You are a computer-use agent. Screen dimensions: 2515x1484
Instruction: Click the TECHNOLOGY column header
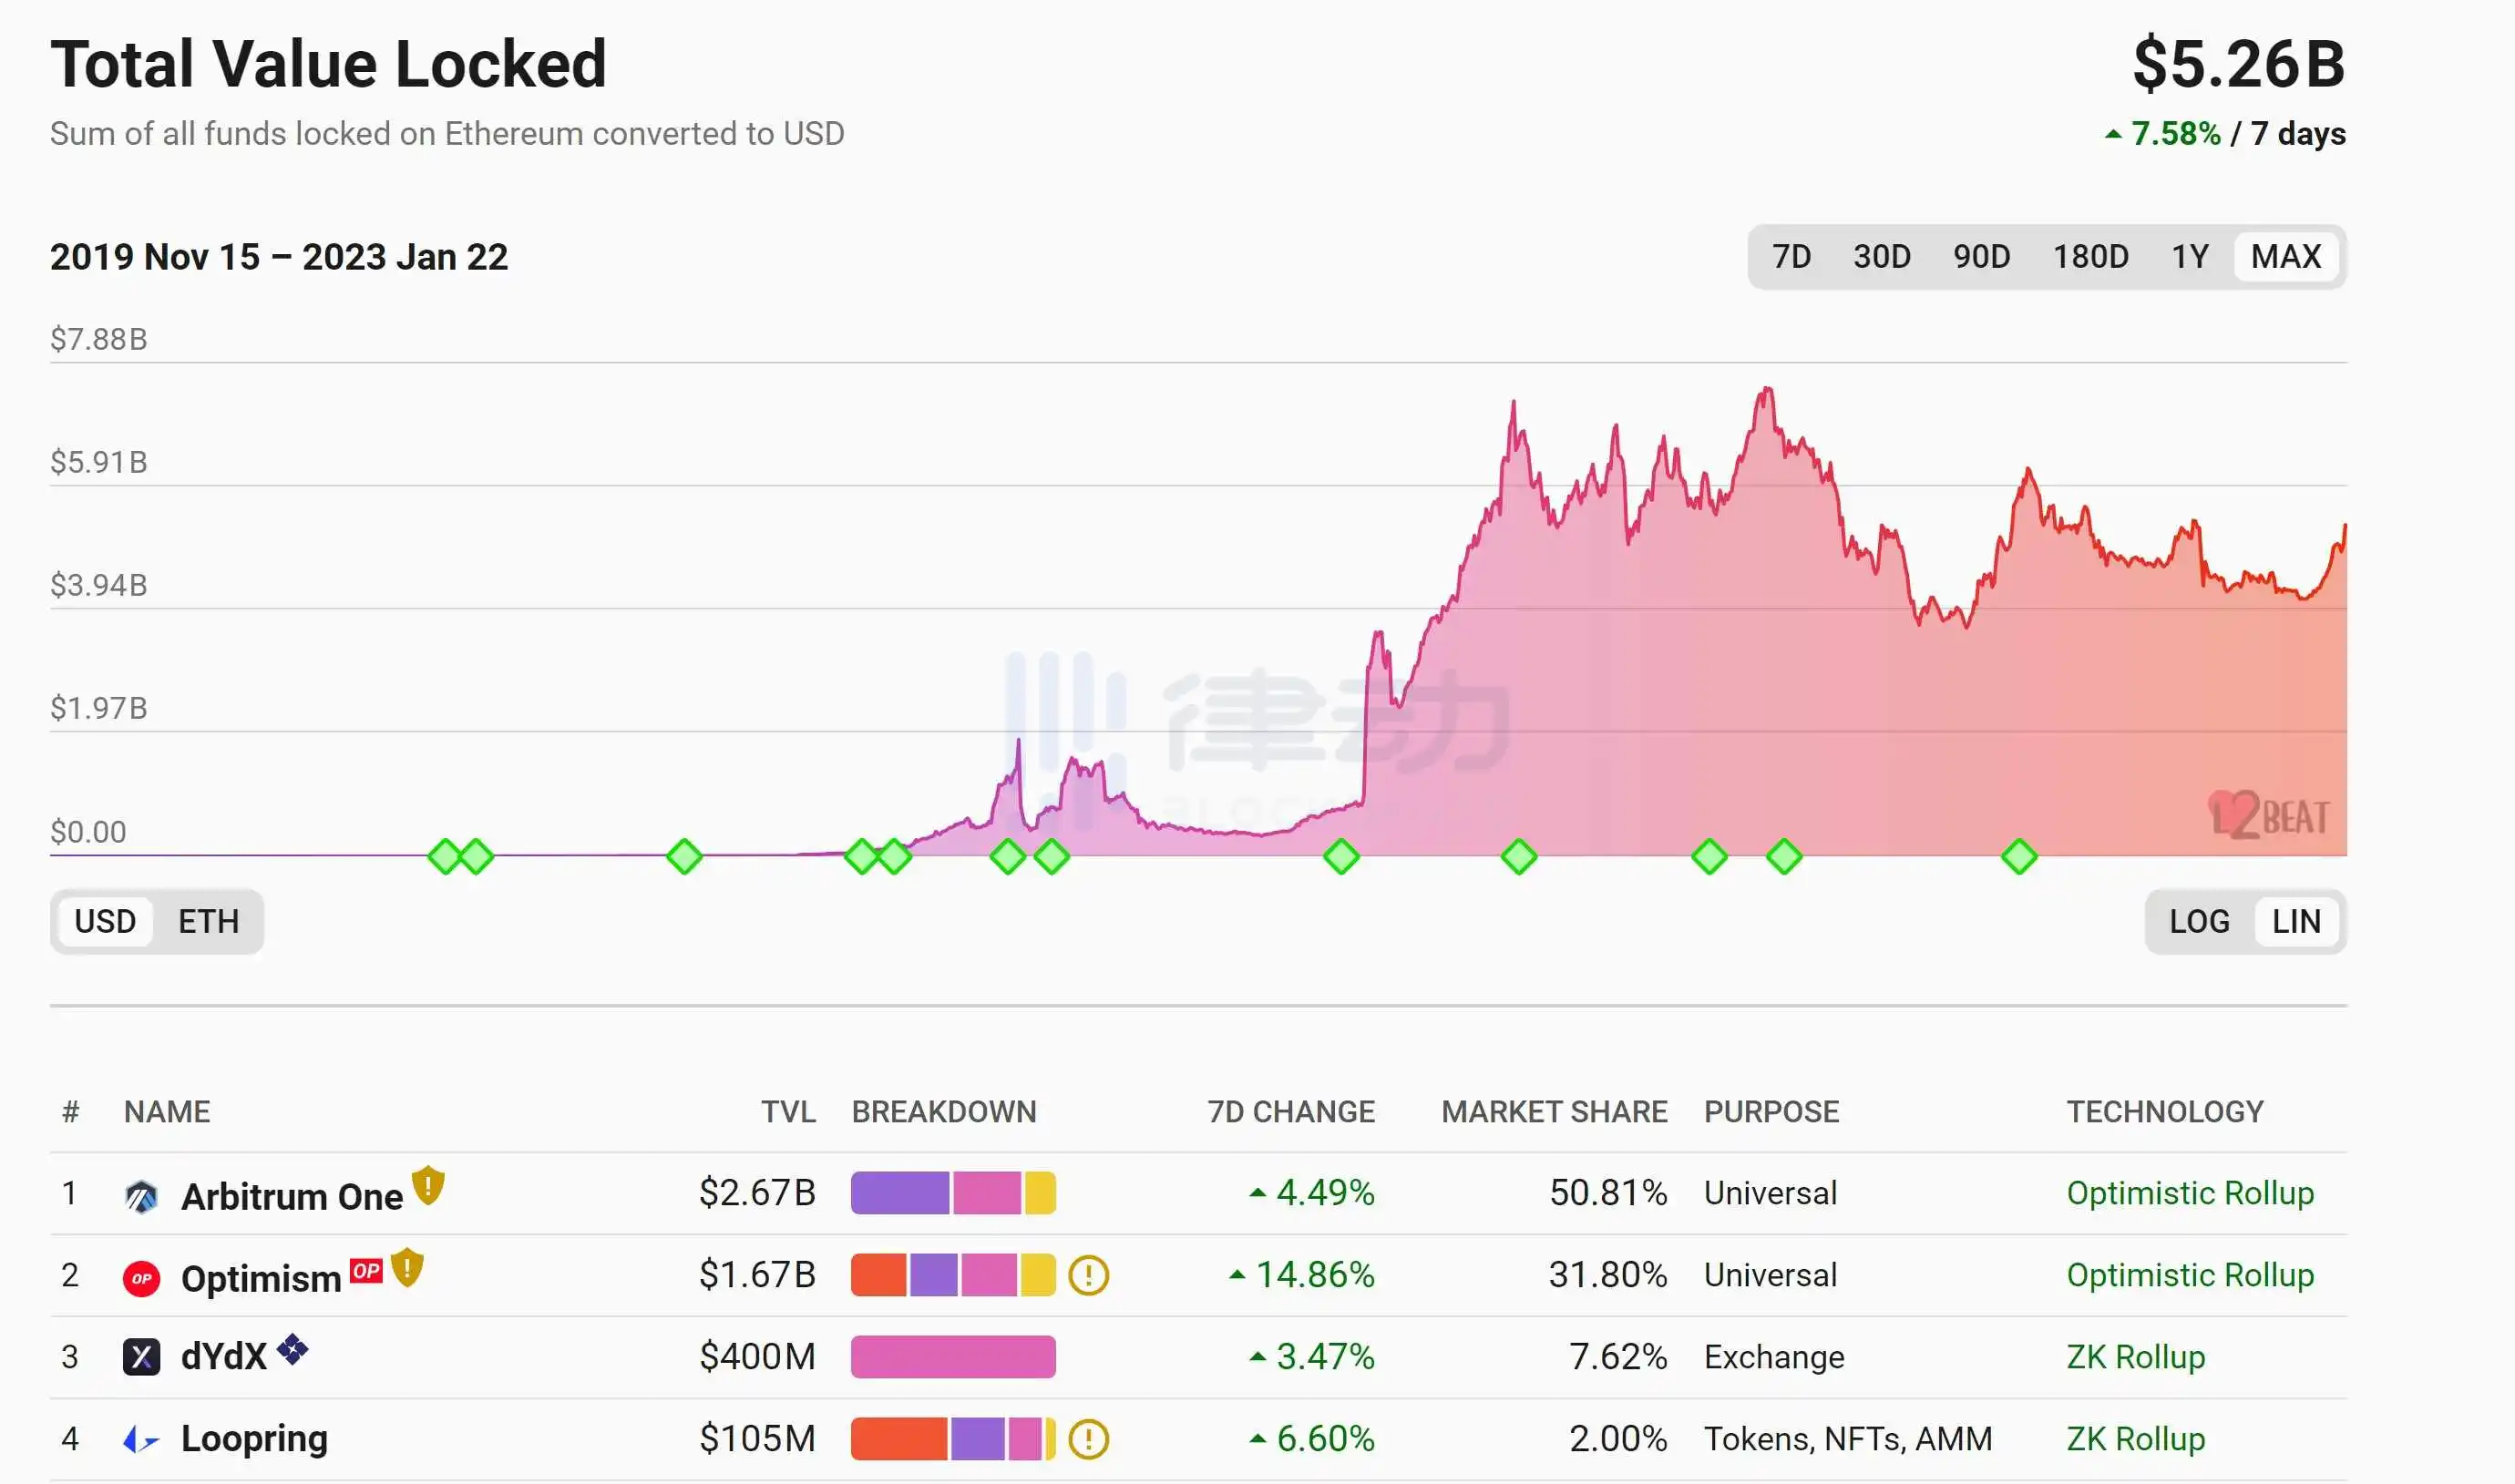(2165, 1112)
